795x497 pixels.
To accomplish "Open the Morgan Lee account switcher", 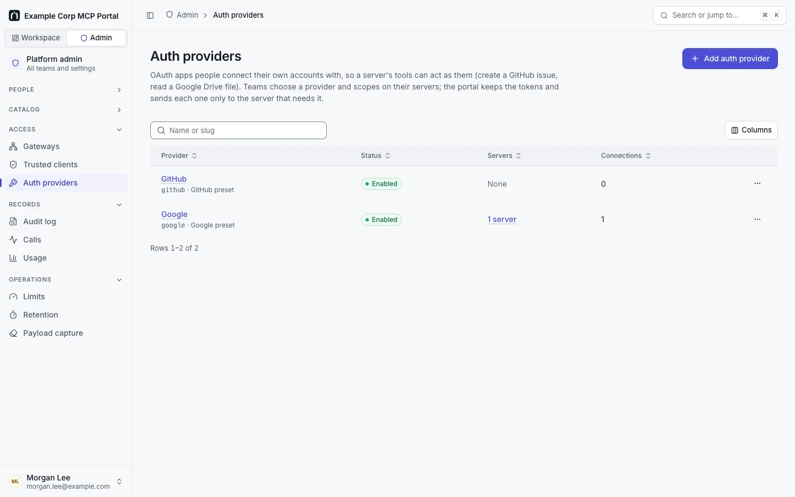I will pyautogui.click(x=66, y=482).
